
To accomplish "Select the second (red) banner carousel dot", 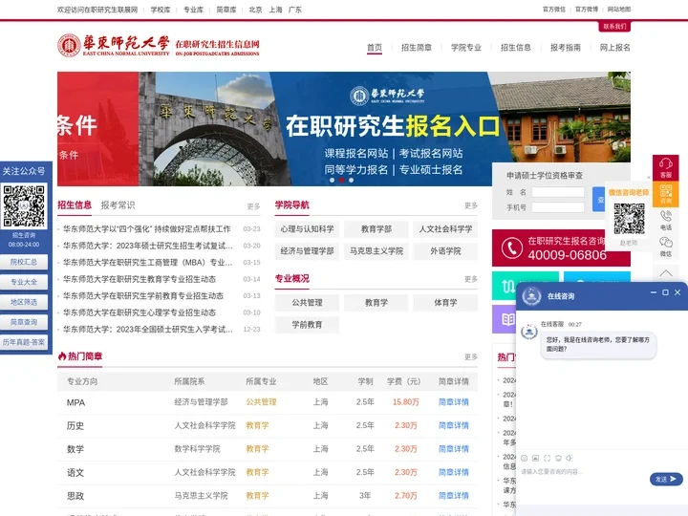I will click(341, 180).
